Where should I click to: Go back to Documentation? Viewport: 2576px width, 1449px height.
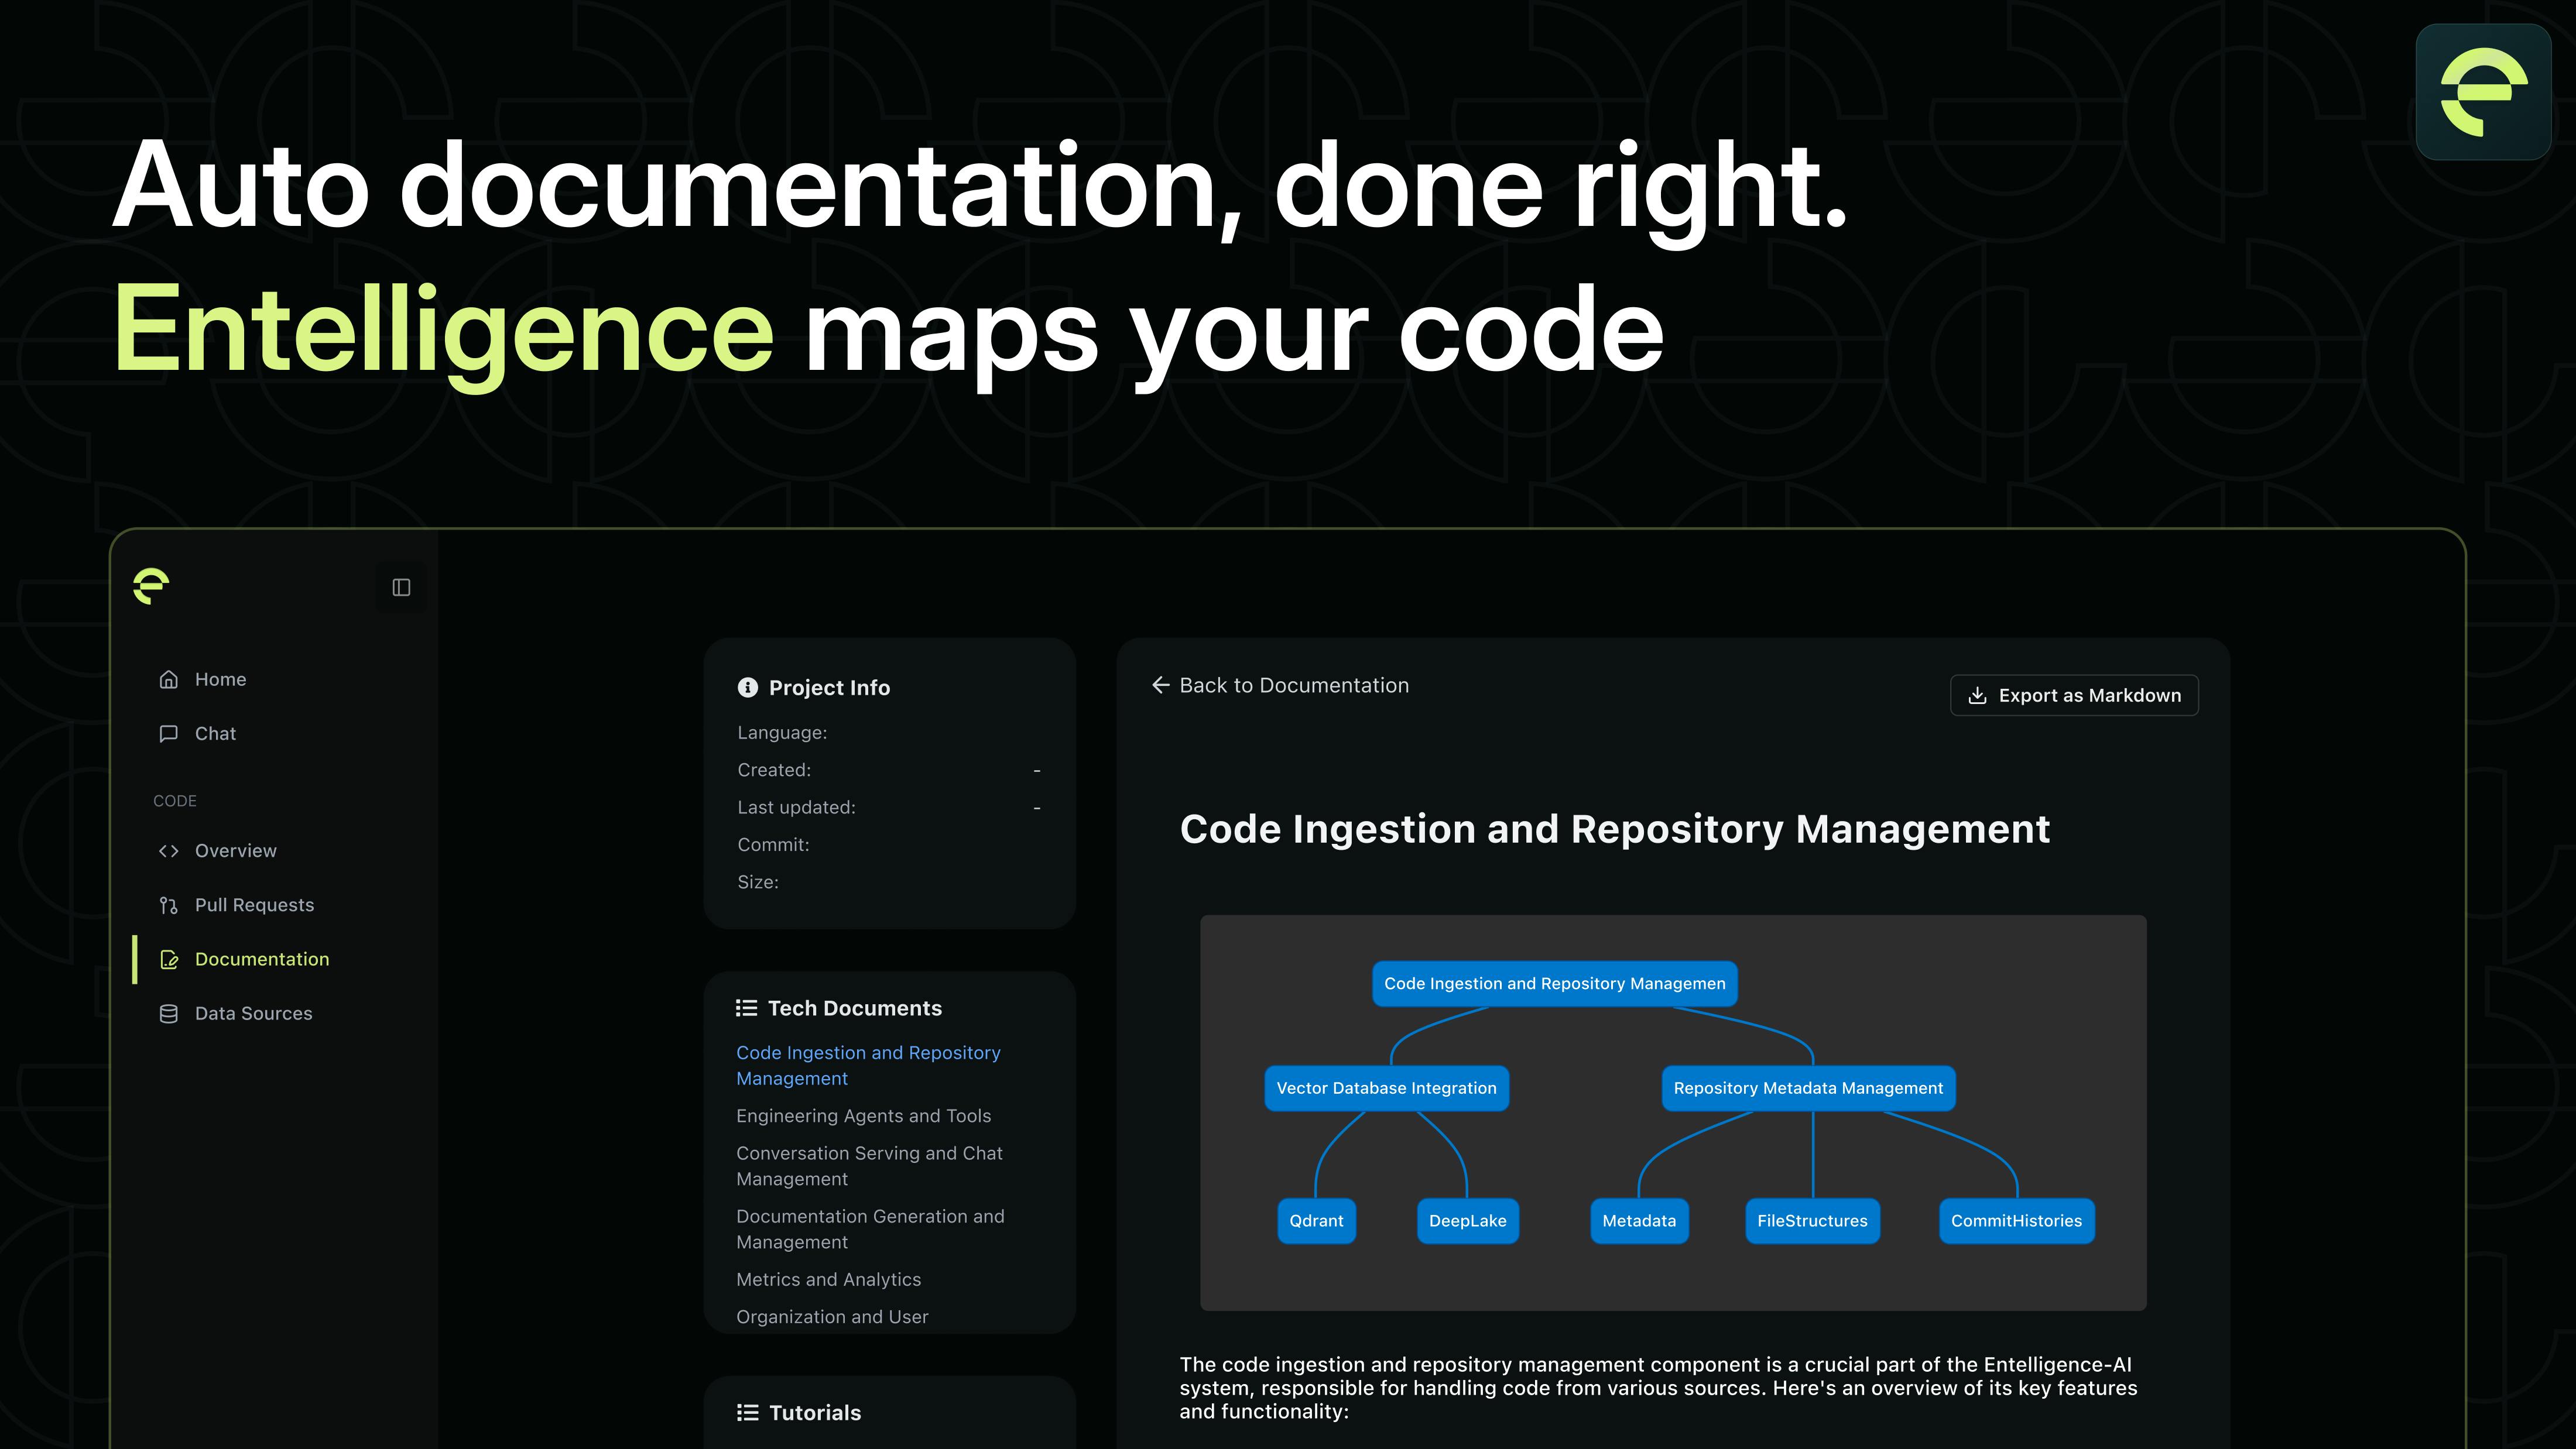coord(1280,685)
